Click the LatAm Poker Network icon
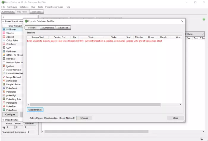208x141 pixels. pos(4,73)
